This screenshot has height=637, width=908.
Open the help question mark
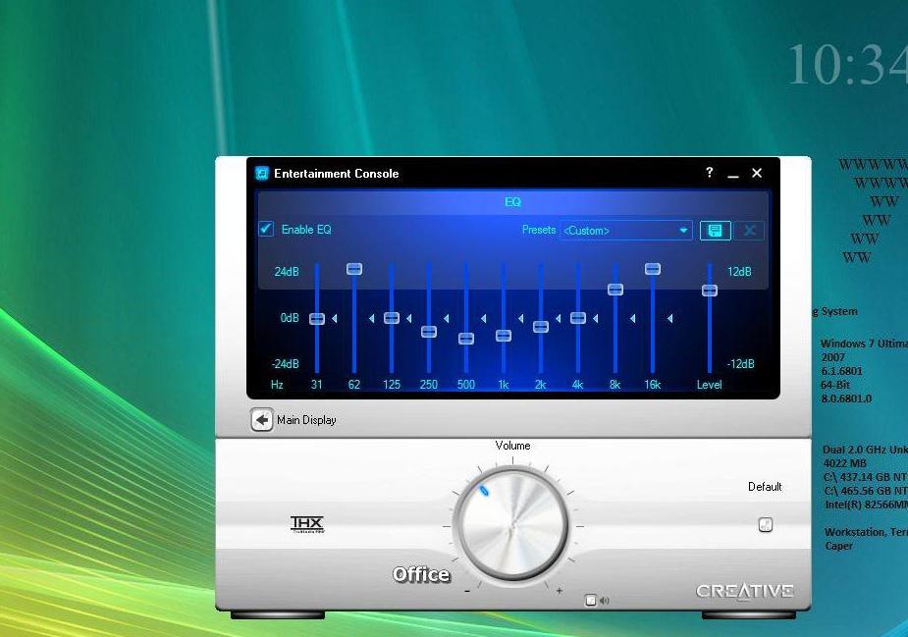click(x=710, y=172)
